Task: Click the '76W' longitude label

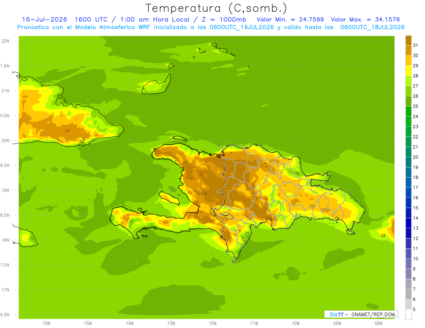Action: 46,323
